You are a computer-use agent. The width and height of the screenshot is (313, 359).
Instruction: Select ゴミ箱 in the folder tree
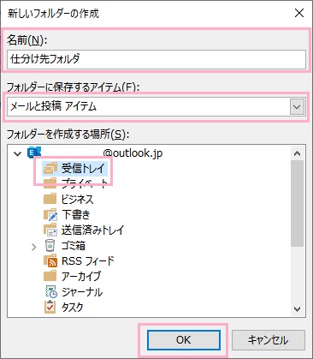pyautogui.click(x=74, y=245)
